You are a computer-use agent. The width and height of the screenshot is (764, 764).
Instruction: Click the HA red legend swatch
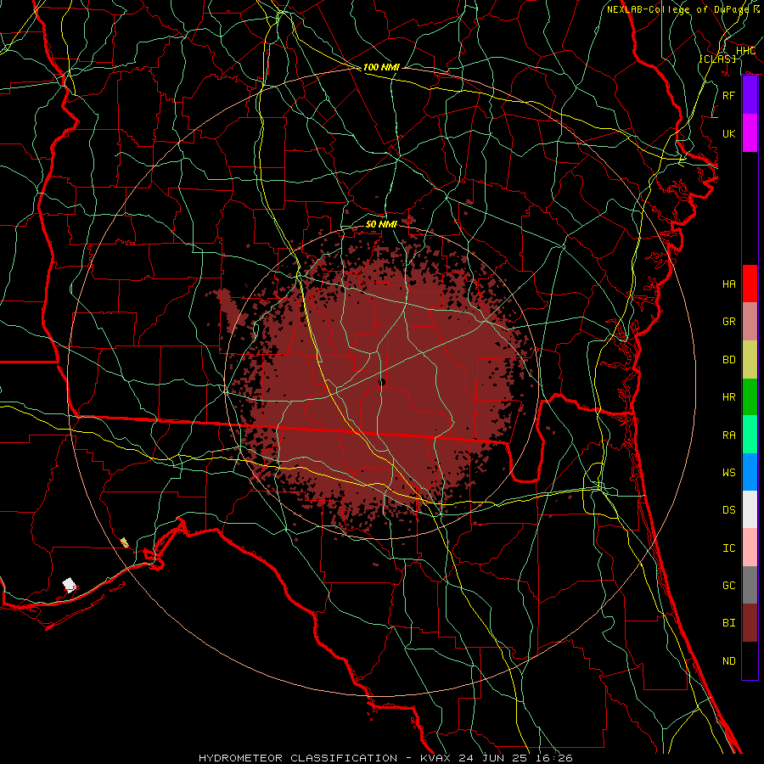tap(750, 284)
